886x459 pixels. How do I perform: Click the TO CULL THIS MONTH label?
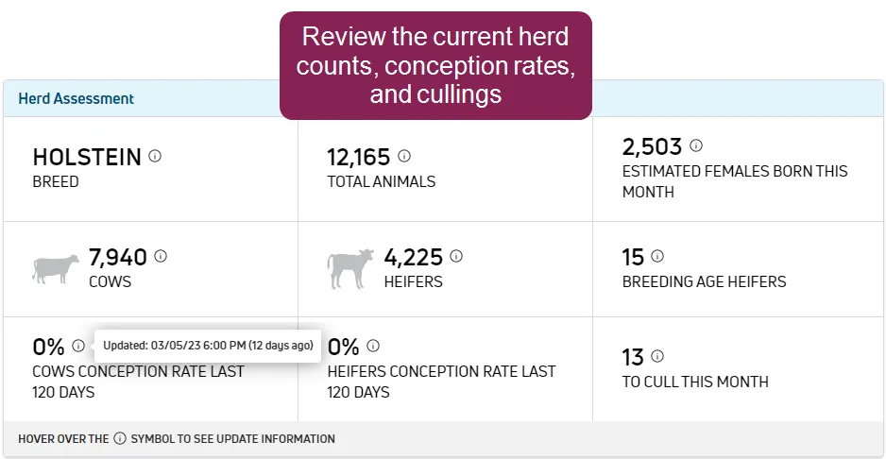coord(695,382)
